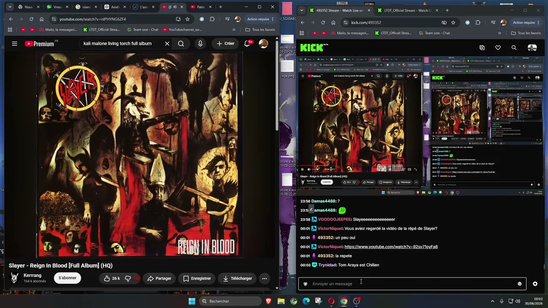Open YouTube site information button
The image size is (548, 308).
pos(54,19)
